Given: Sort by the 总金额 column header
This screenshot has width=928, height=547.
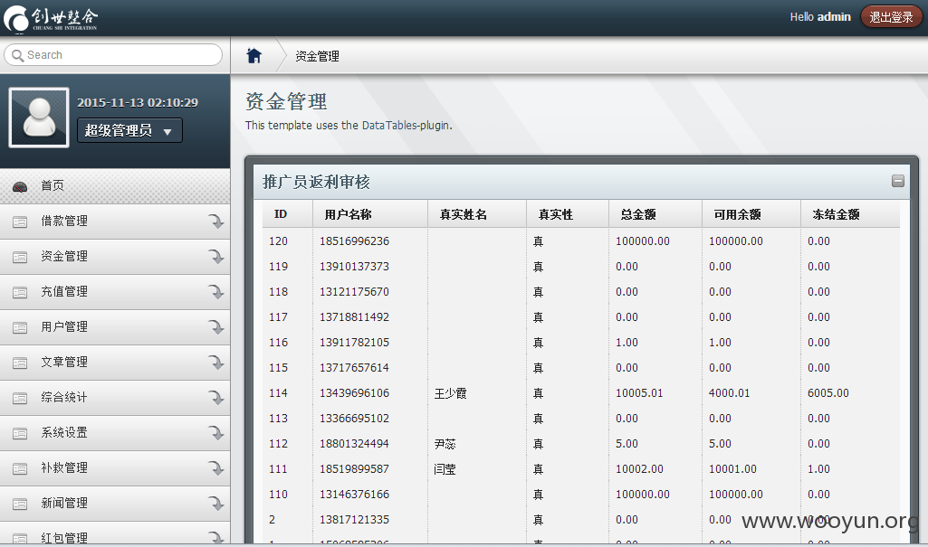Looking at the screenshot, I should (x=655, y=214).
